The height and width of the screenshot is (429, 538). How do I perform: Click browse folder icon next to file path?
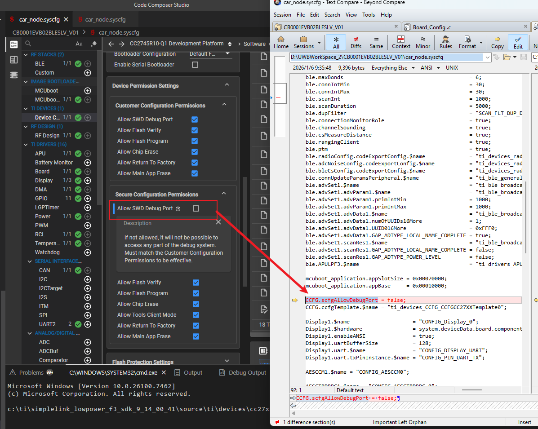point(507,57)
